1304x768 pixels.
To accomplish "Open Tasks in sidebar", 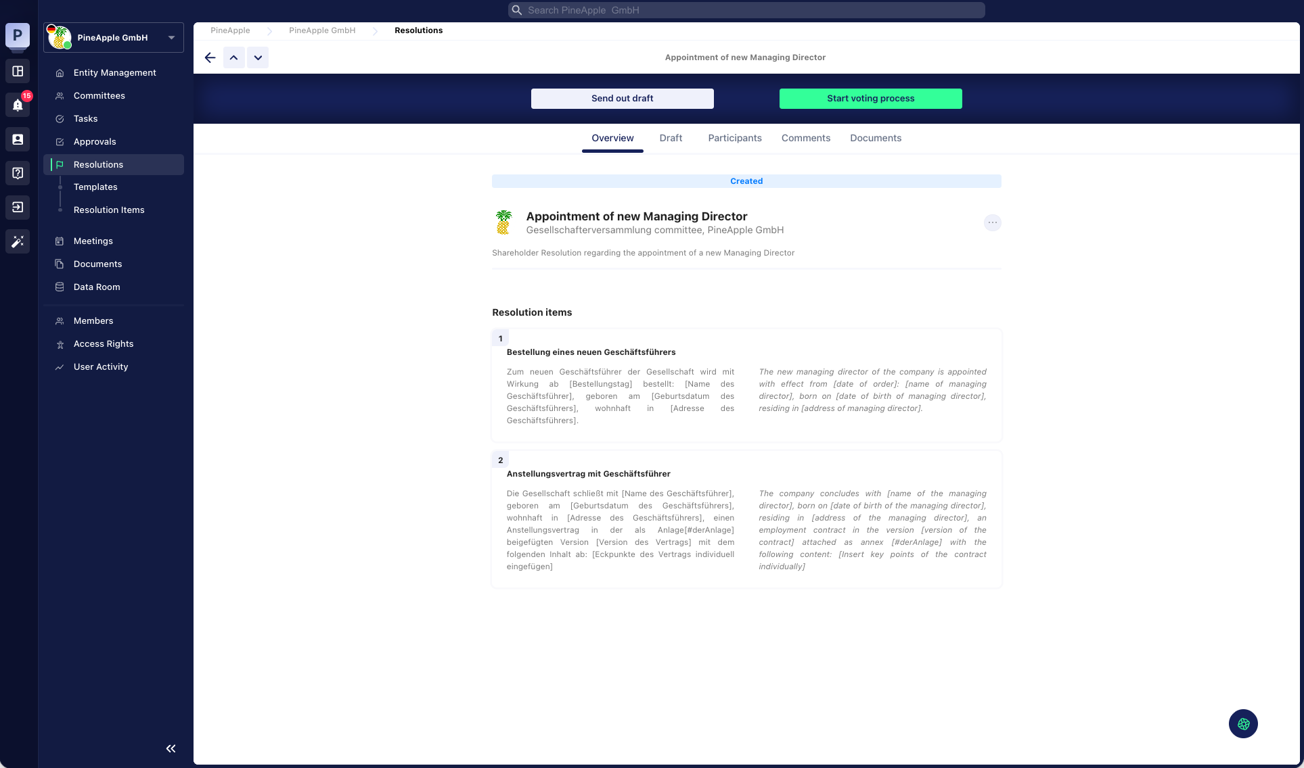I will click(x=114, y=118).
